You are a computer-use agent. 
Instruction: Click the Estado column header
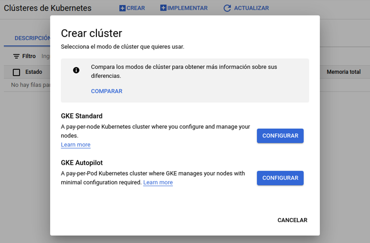(x=33, y=72)
